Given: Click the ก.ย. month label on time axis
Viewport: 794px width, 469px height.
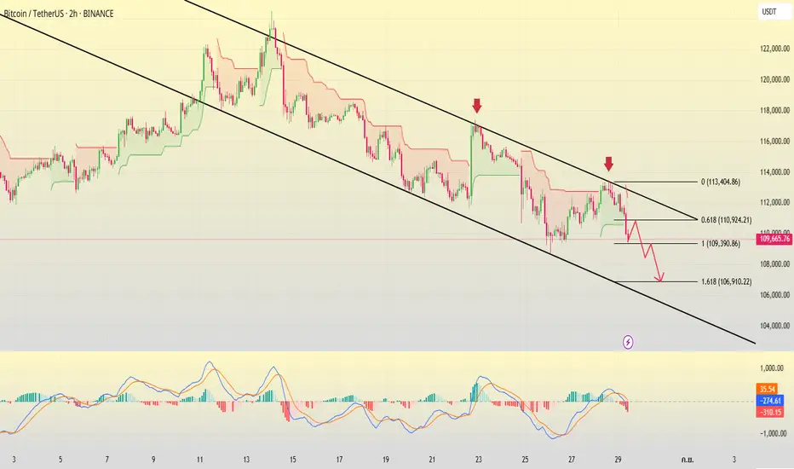Looking at the screenshot, I should coord(688,460).
